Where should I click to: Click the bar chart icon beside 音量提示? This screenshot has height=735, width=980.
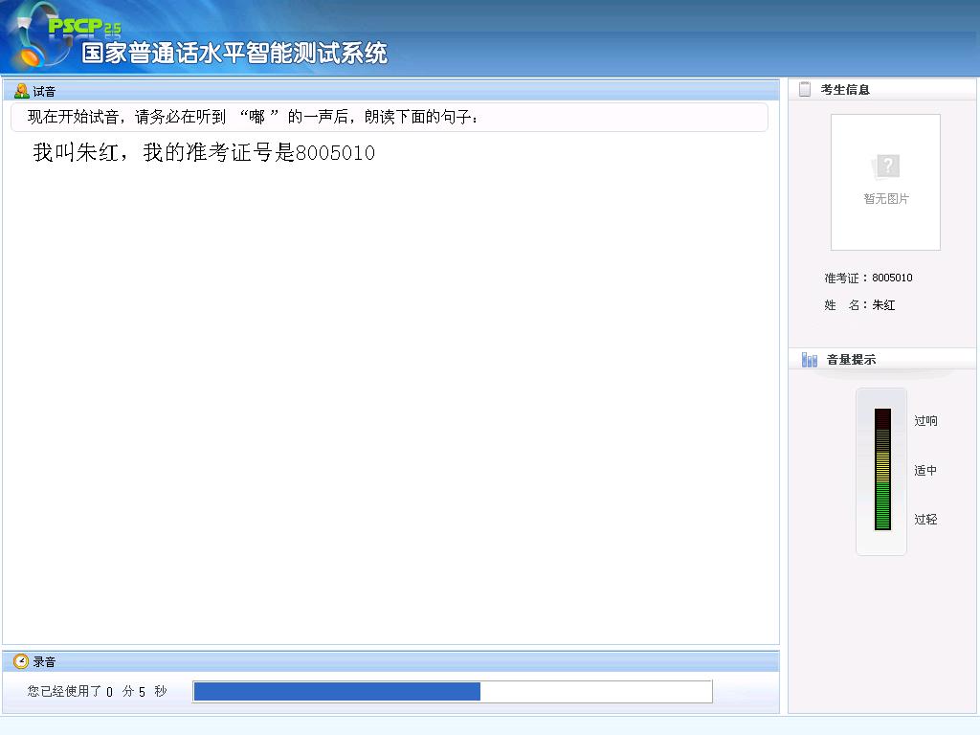tap(810, 360)
